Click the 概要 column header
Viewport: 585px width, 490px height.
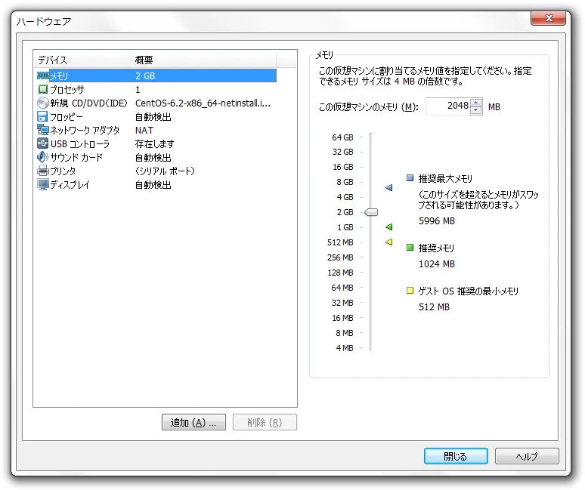(204, 60)
